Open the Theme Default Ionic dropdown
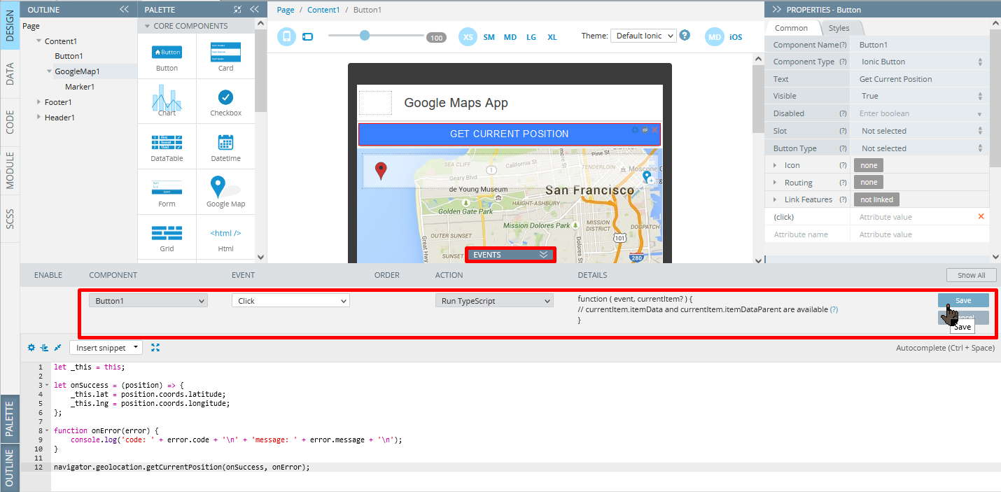 pos(643,36)
